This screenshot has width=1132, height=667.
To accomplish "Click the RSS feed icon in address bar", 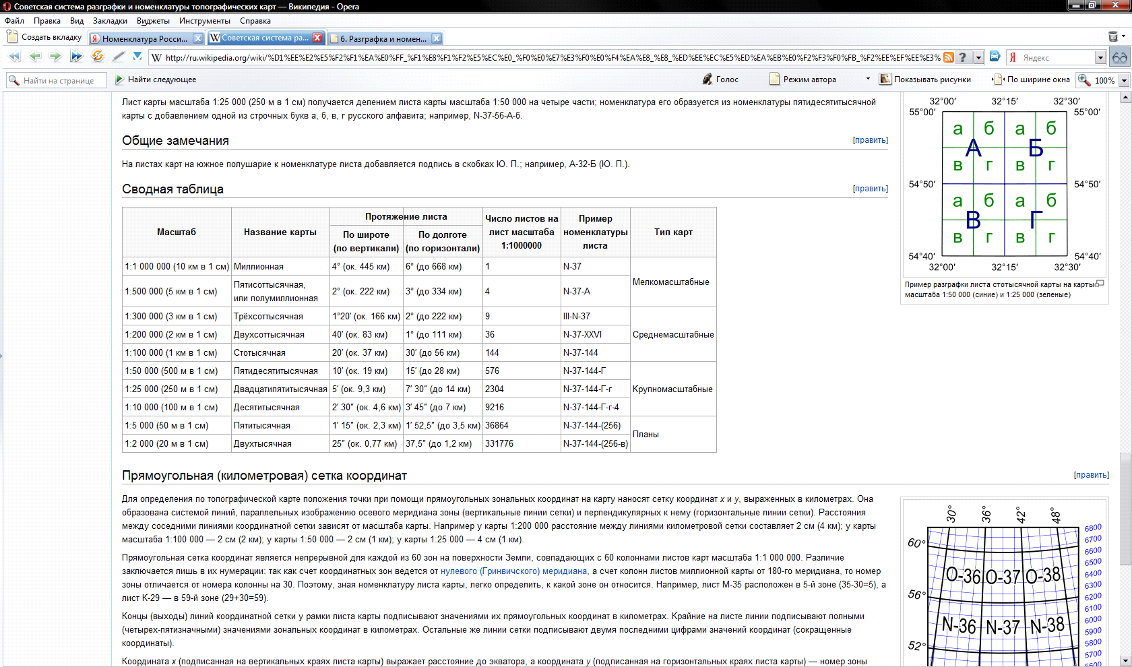I will 948,58.
